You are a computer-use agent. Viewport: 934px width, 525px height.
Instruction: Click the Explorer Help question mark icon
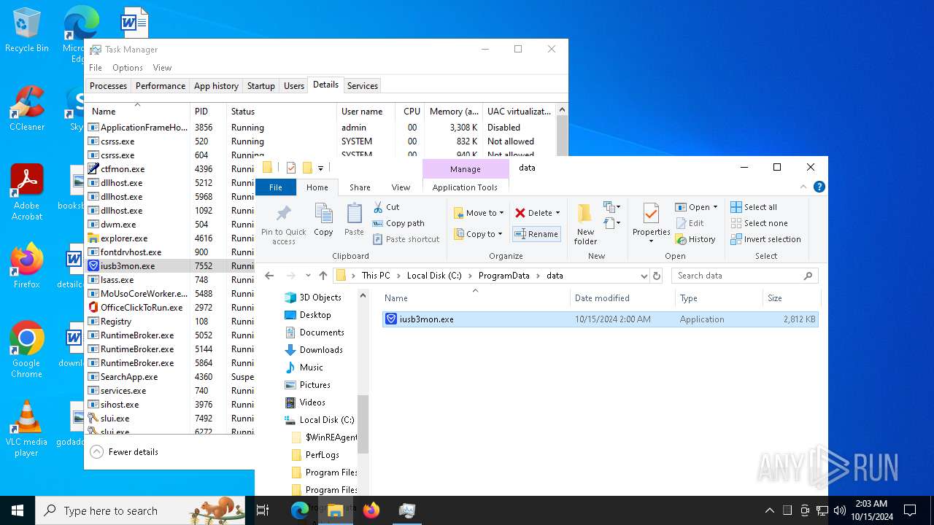click(x=819, y=187)
